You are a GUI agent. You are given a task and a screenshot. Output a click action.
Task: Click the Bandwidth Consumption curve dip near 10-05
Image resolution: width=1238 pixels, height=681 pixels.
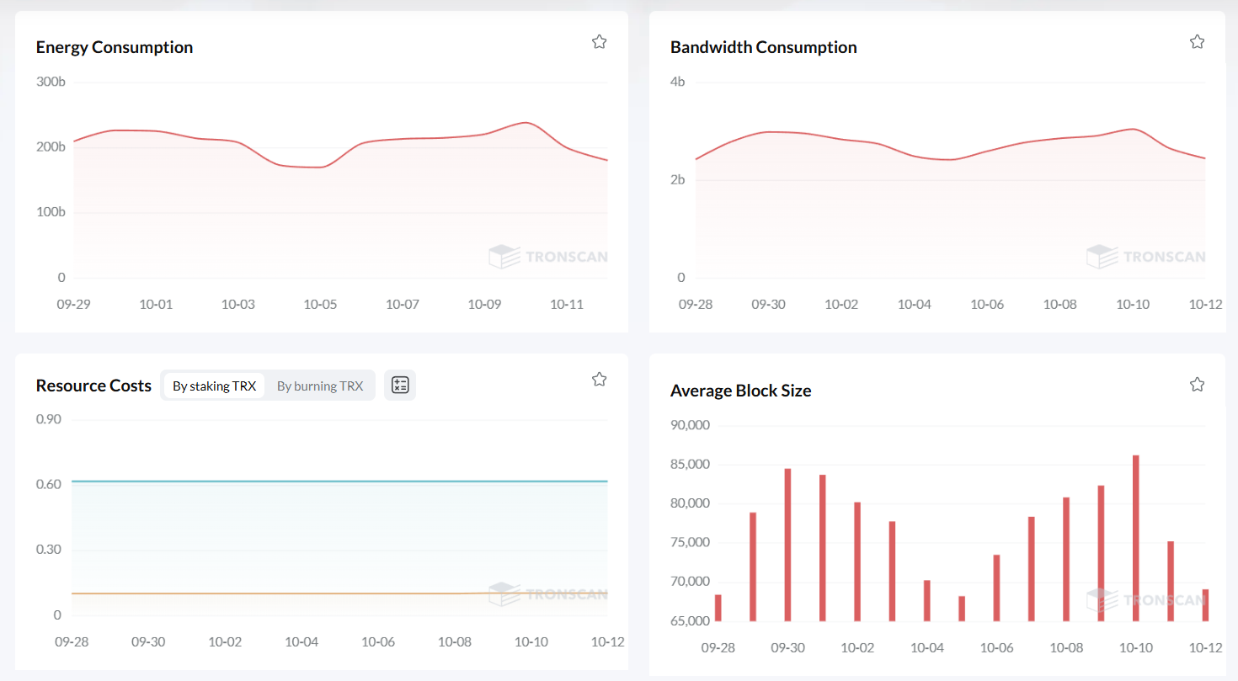(x=950, y=159)
